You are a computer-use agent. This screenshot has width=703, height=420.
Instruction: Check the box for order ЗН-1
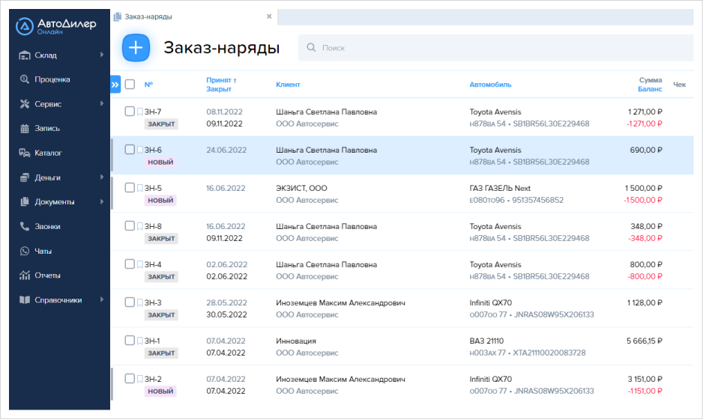point(130,341)
